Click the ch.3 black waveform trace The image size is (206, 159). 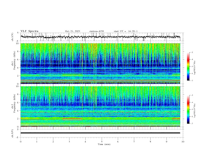[x=100, y=133]
